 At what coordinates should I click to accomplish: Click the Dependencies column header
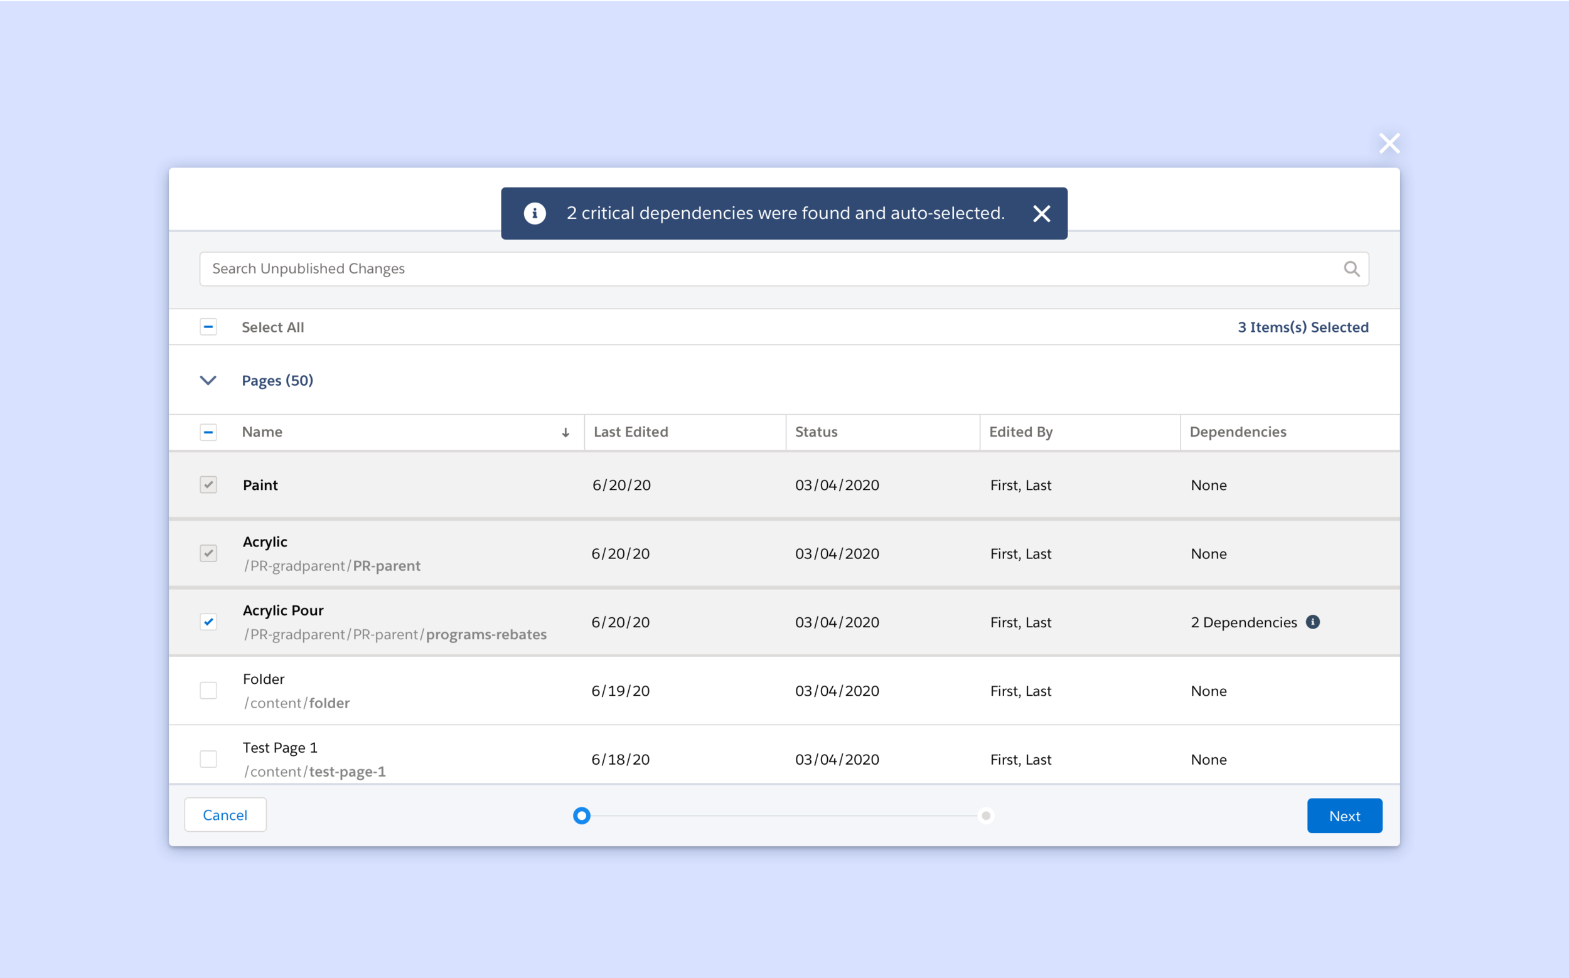click(x=1237, y=432)
